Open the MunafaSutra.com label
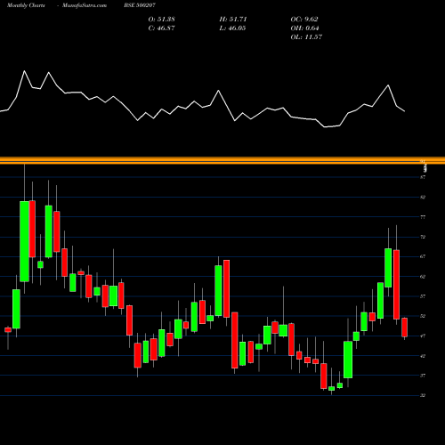The image size is (445, 445). pos(85,5)
